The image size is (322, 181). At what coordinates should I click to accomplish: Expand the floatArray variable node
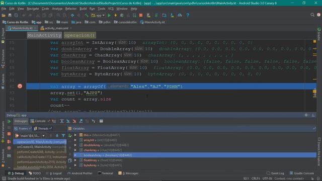click(x=75, y=160)
